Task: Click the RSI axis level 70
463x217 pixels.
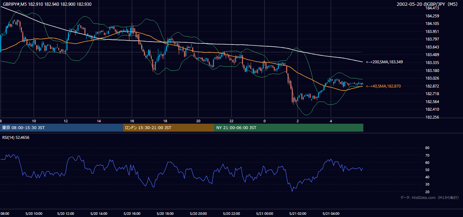Action: pos(427,155)
